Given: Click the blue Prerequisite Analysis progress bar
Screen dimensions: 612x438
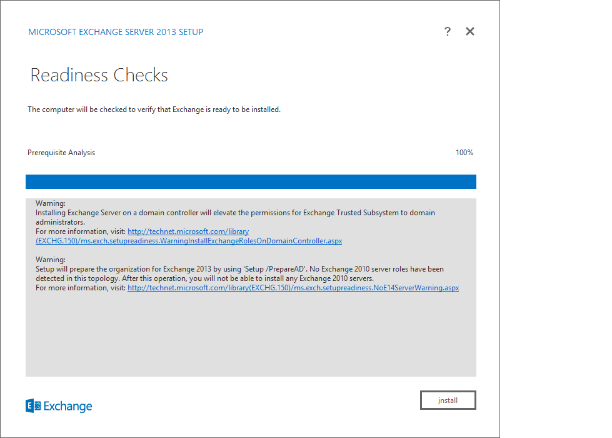Looking at the screenshot, I should [251, 181].
